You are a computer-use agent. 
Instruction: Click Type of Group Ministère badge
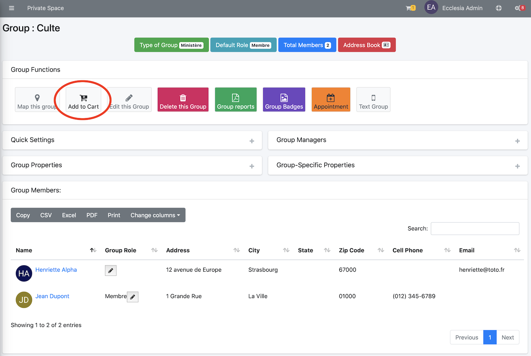pyautogui.click(x=171, y=45)
